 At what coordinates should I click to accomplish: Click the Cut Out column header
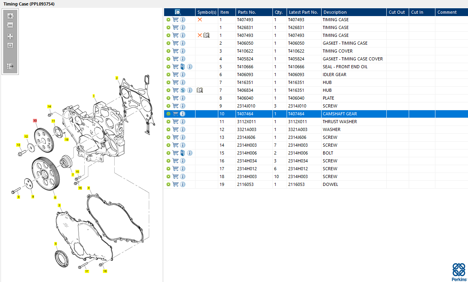pos(398,12)
